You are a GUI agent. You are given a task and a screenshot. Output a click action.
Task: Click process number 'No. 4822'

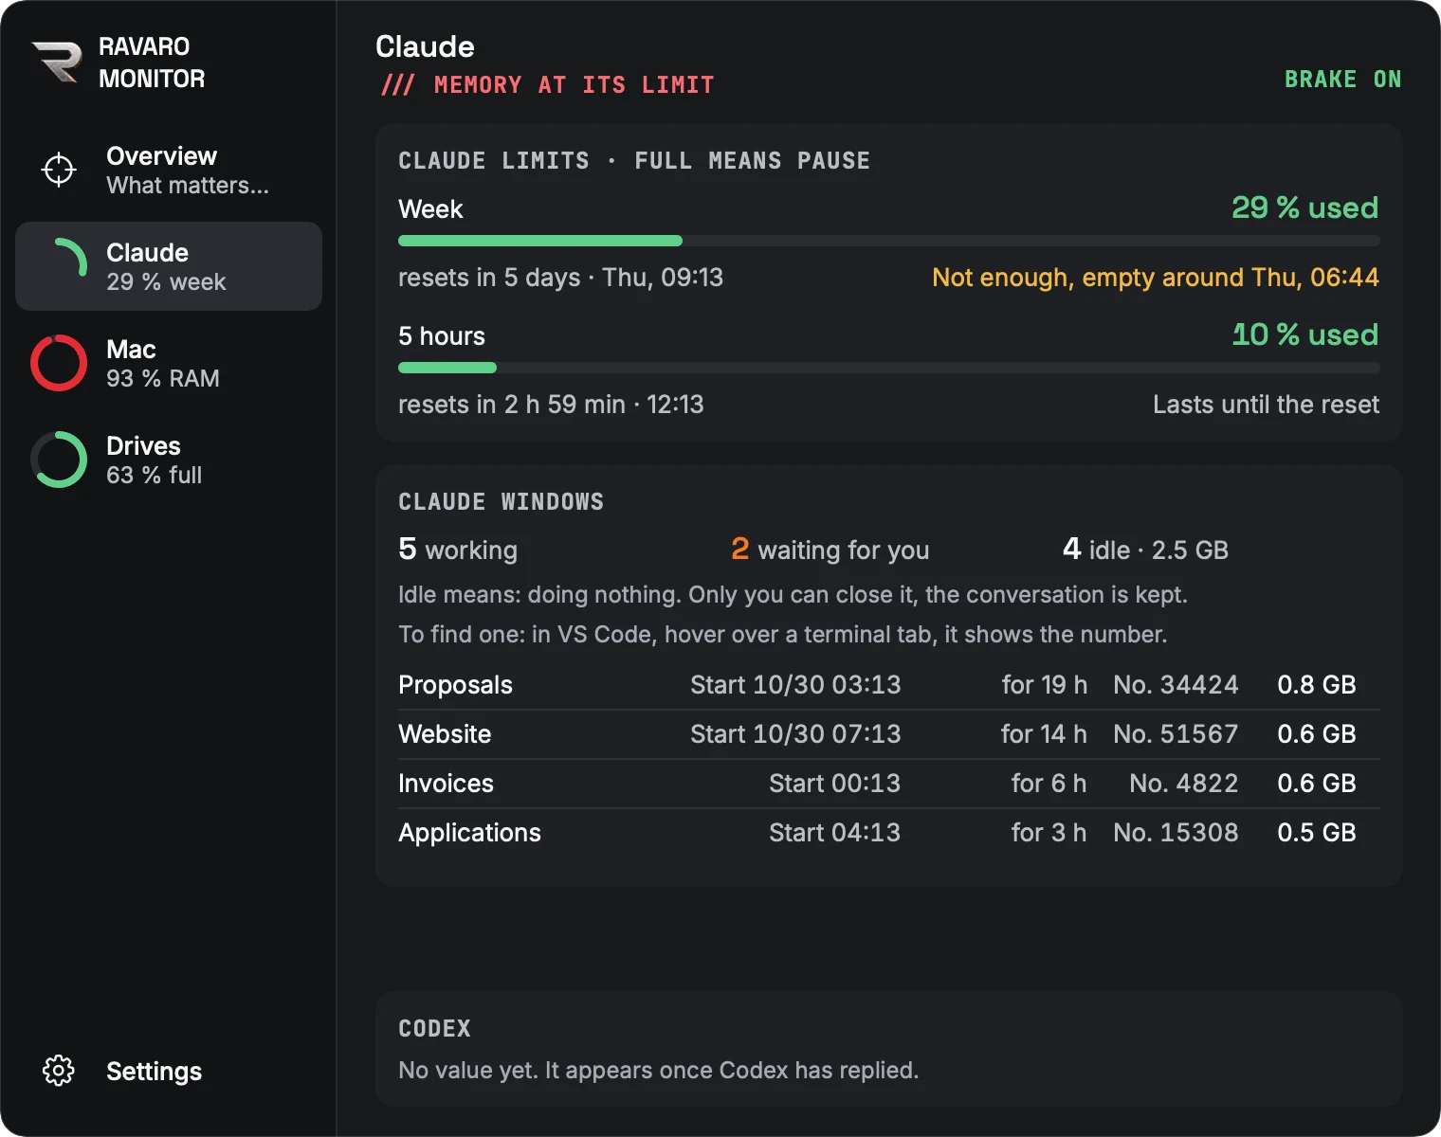1183,784
